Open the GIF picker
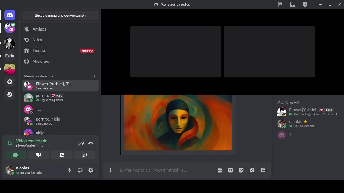This screenshot has height=193, width=344. point(231,170)
